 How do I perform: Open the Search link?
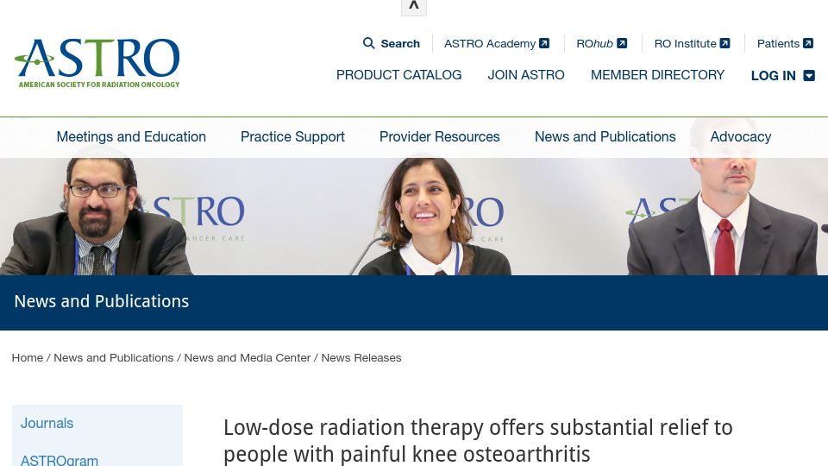(400, 43)
